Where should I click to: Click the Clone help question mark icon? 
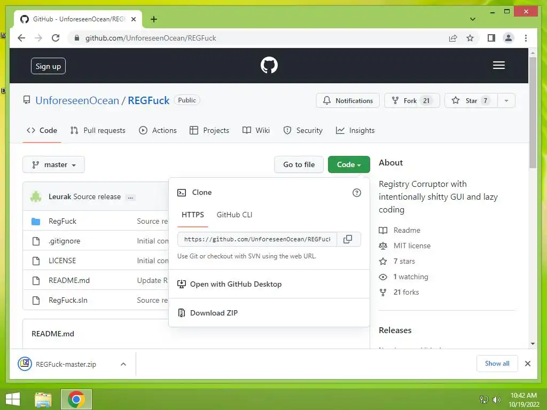coord(356,192)
